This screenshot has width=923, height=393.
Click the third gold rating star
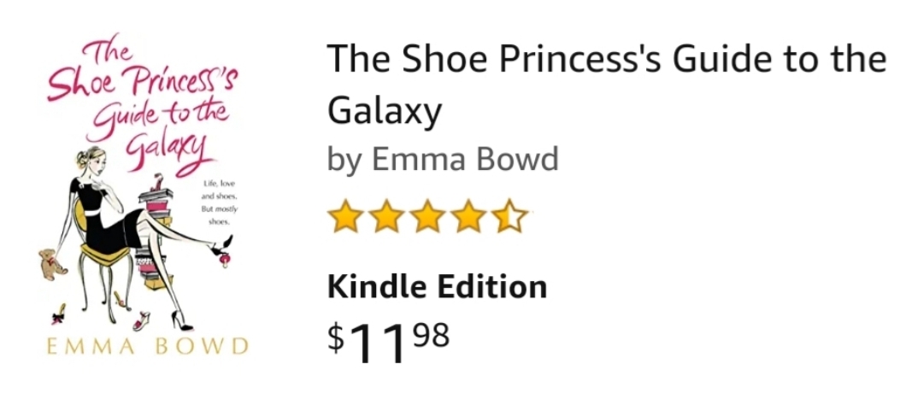428,216
